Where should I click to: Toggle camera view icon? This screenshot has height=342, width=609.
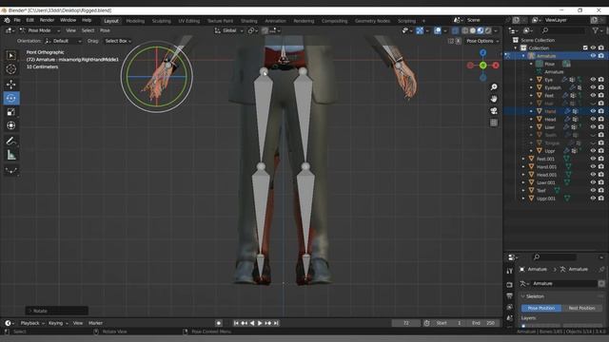pos(494,111)
